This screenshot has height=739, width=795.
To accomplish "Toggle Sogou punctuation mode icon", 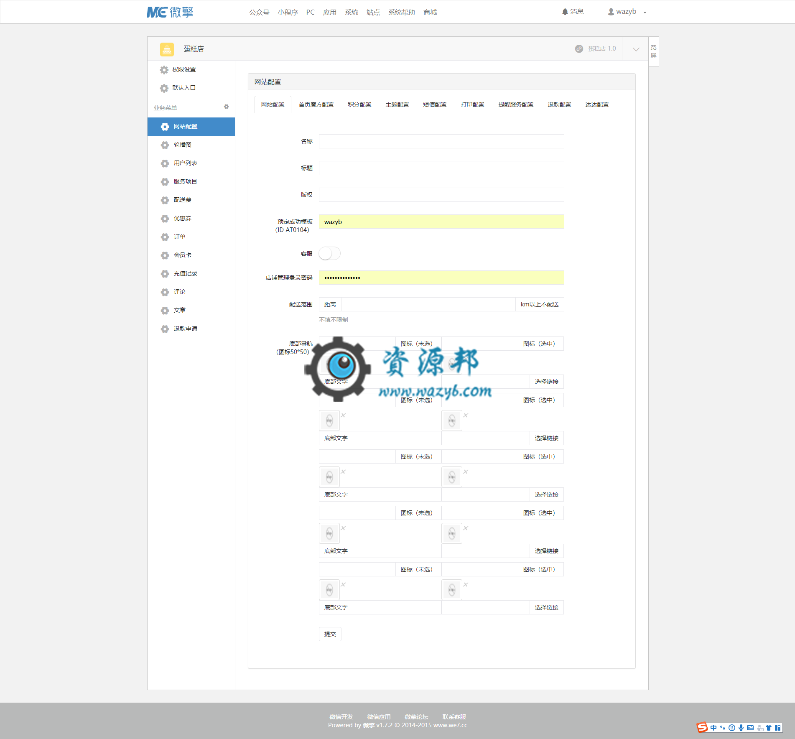I will (722, 728).
